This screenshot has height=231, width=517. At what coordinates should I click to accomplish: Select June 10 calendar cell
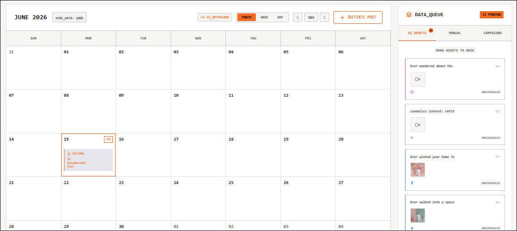(x=198, y=111)
